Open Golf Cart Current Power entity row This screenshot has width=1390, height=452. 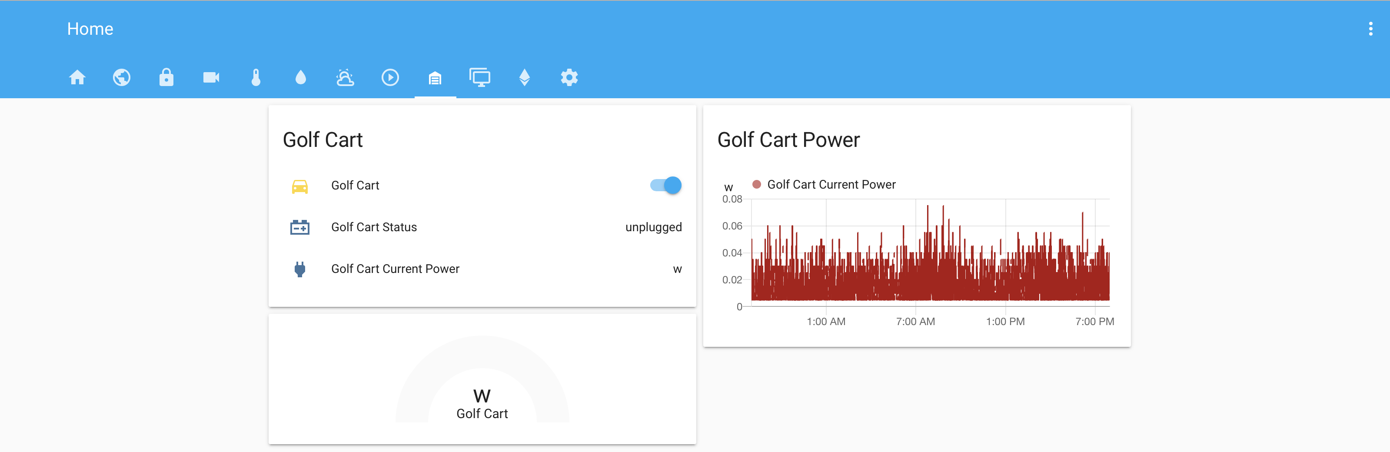point(482,269)
